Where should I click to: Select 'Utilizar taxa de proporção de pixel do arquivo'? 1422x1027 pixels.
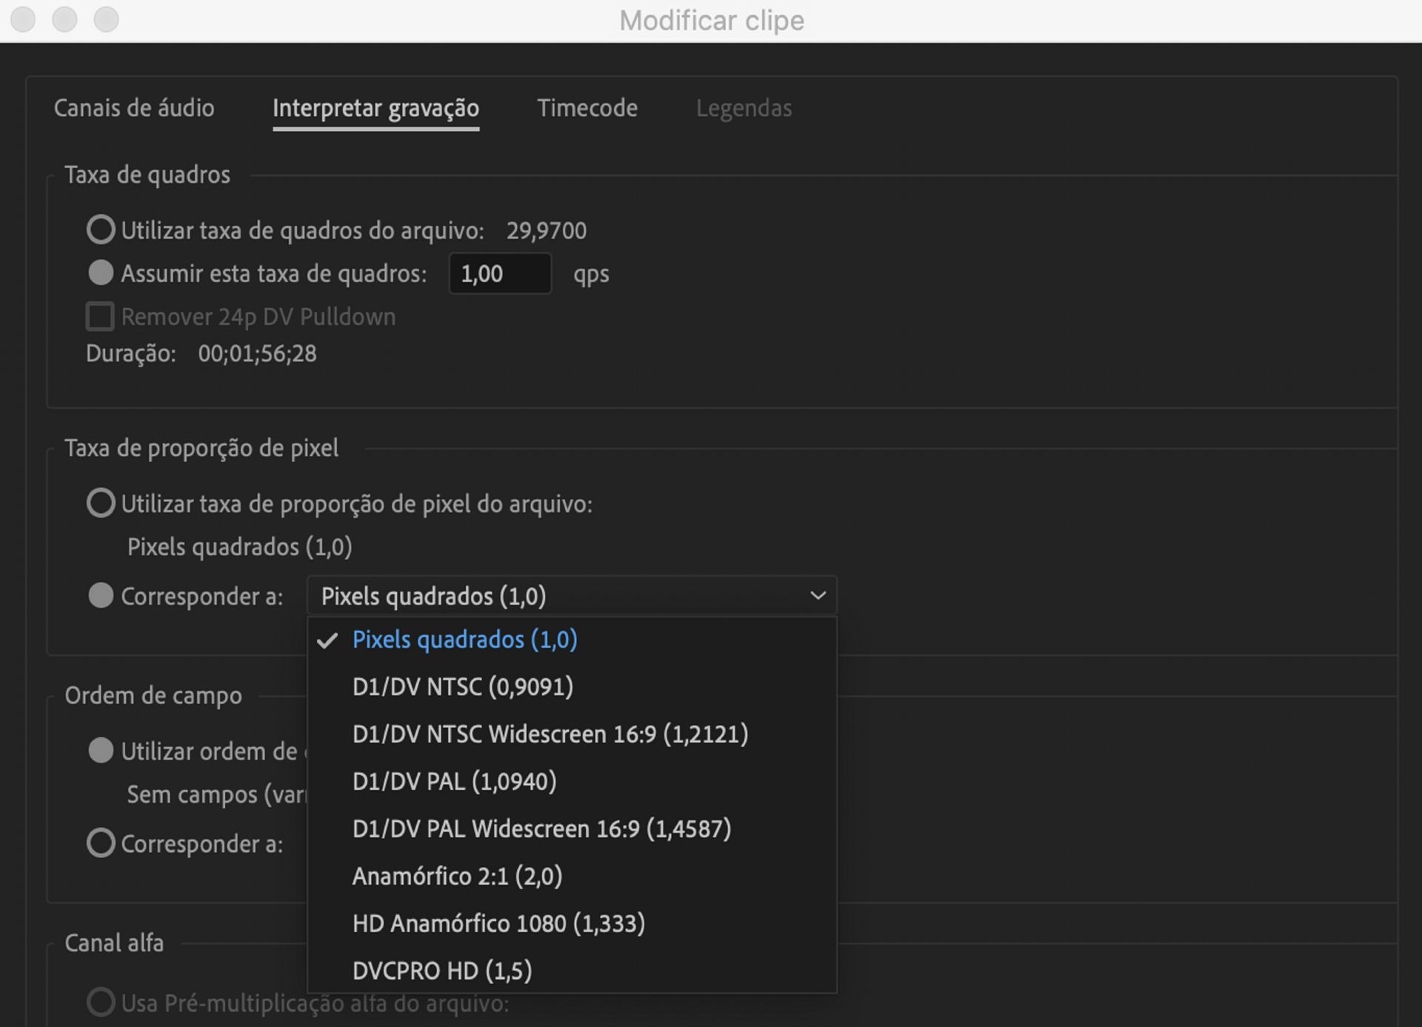click(101, 503)
